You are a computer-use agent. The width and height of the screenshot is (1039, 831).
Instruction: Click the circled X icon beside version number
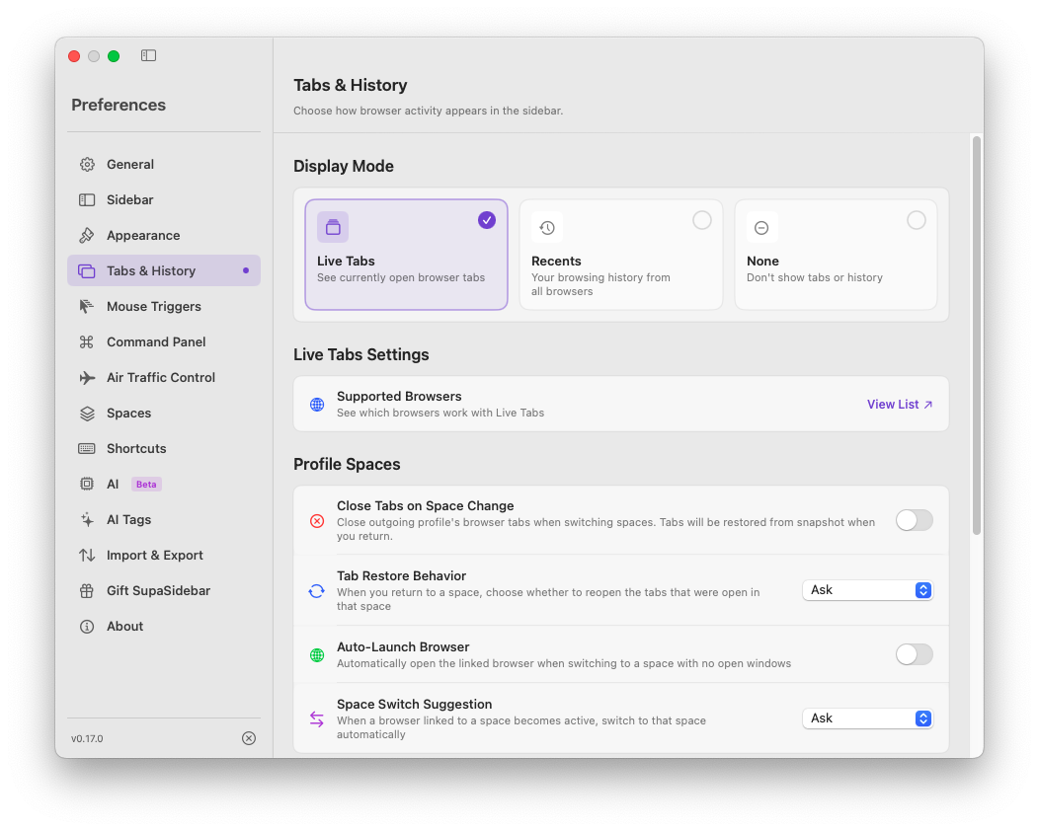click(249, 738)
